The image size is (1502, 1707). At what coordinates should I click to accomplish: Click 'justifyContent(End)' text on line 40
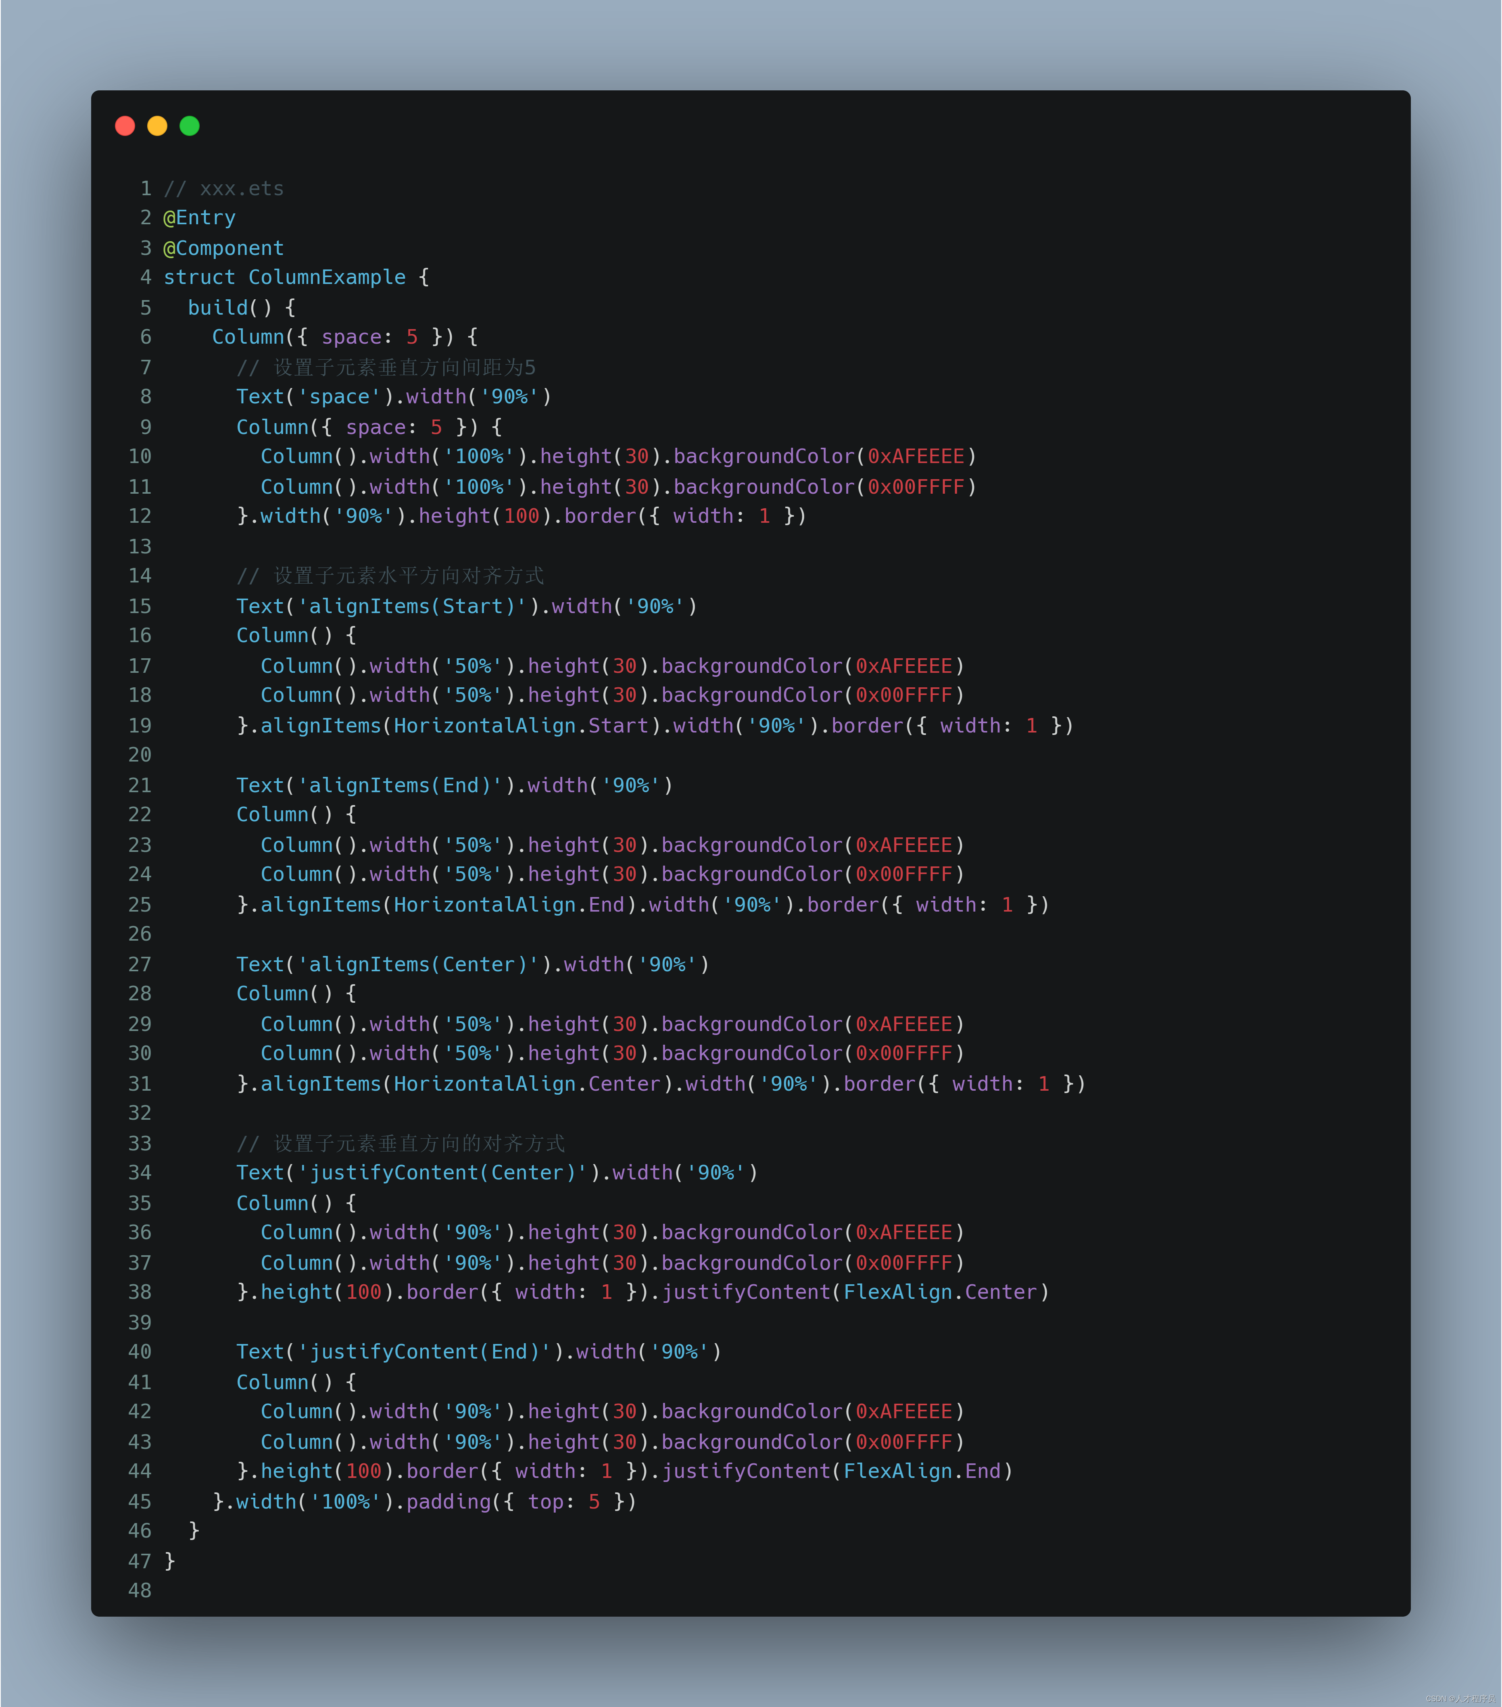pyautogui.click(x=424, y=1352)
